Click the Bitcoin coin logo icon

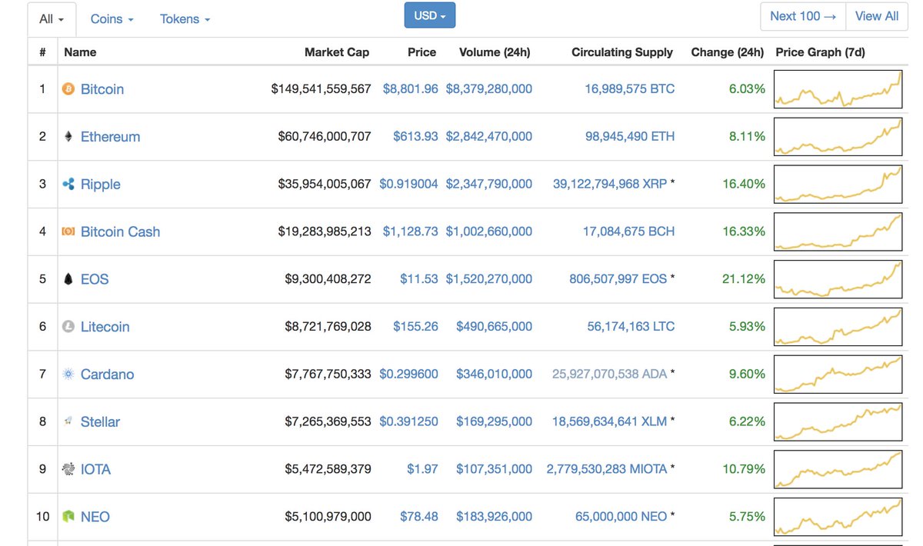(x=68, y=89)
